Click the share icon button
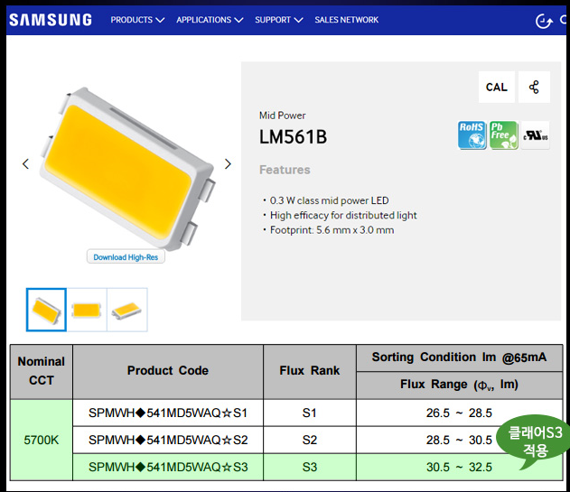The width and height of the screenshot is (570, 492). tap(534, 87)
